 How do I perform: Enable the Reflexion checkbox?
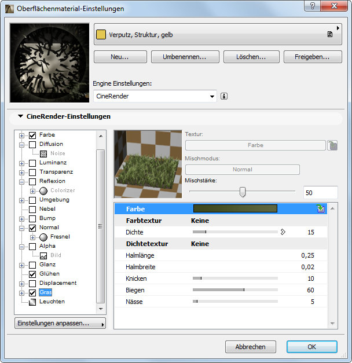tap(32, 182)
